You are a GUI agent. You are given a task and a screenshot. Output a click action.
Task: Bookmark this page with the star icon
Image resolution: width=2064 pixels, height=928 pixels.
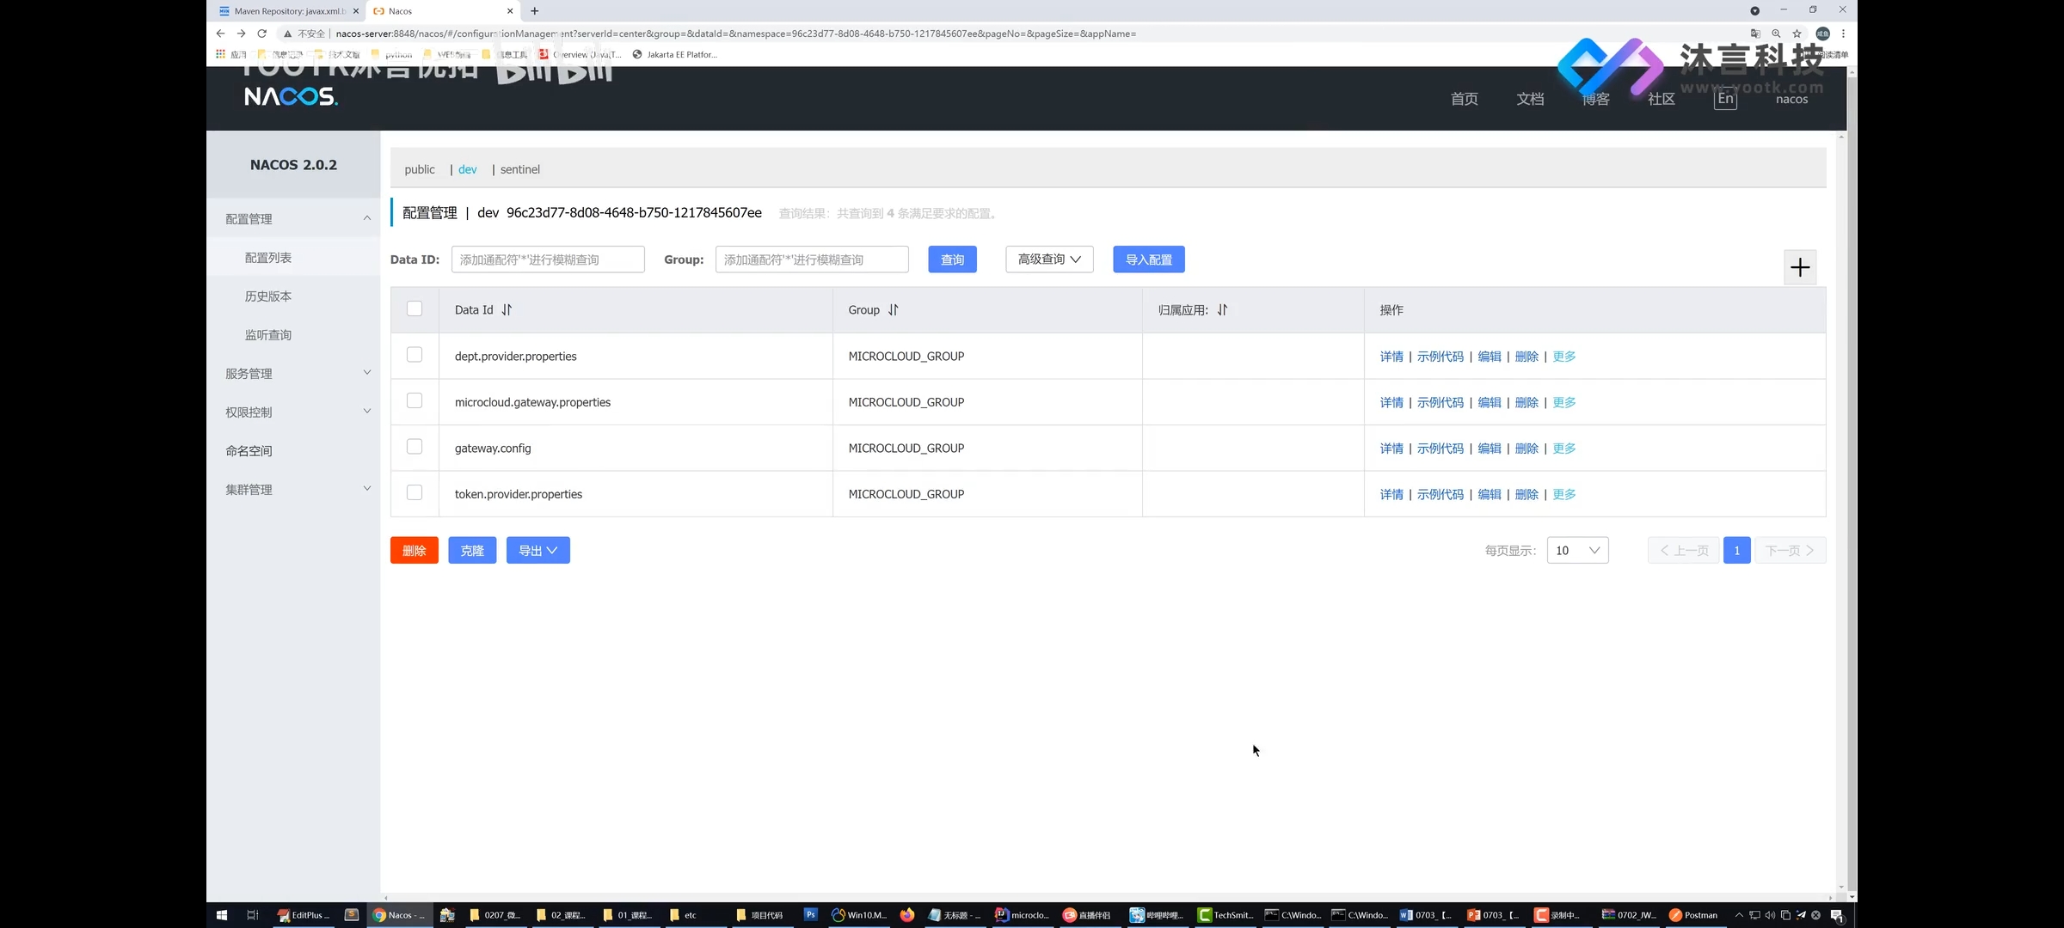point(1797,34)
